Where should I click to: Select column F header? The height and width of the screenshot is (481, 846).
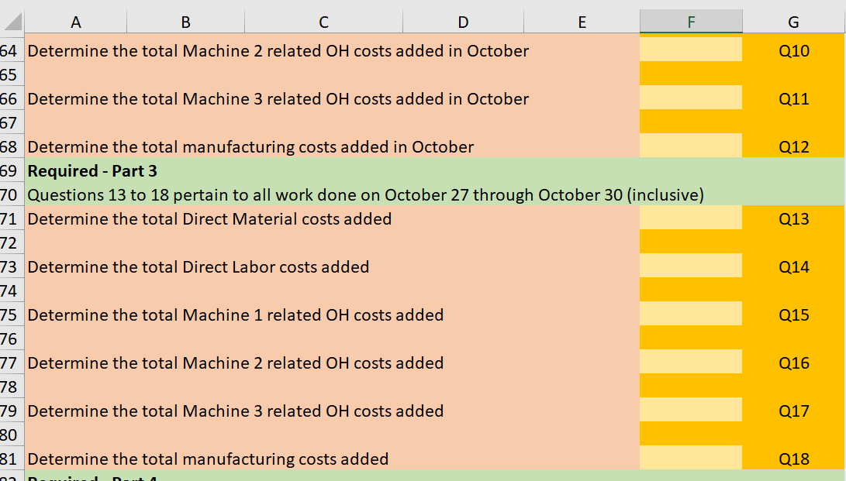pyautogui.click(x=690, y=21)
